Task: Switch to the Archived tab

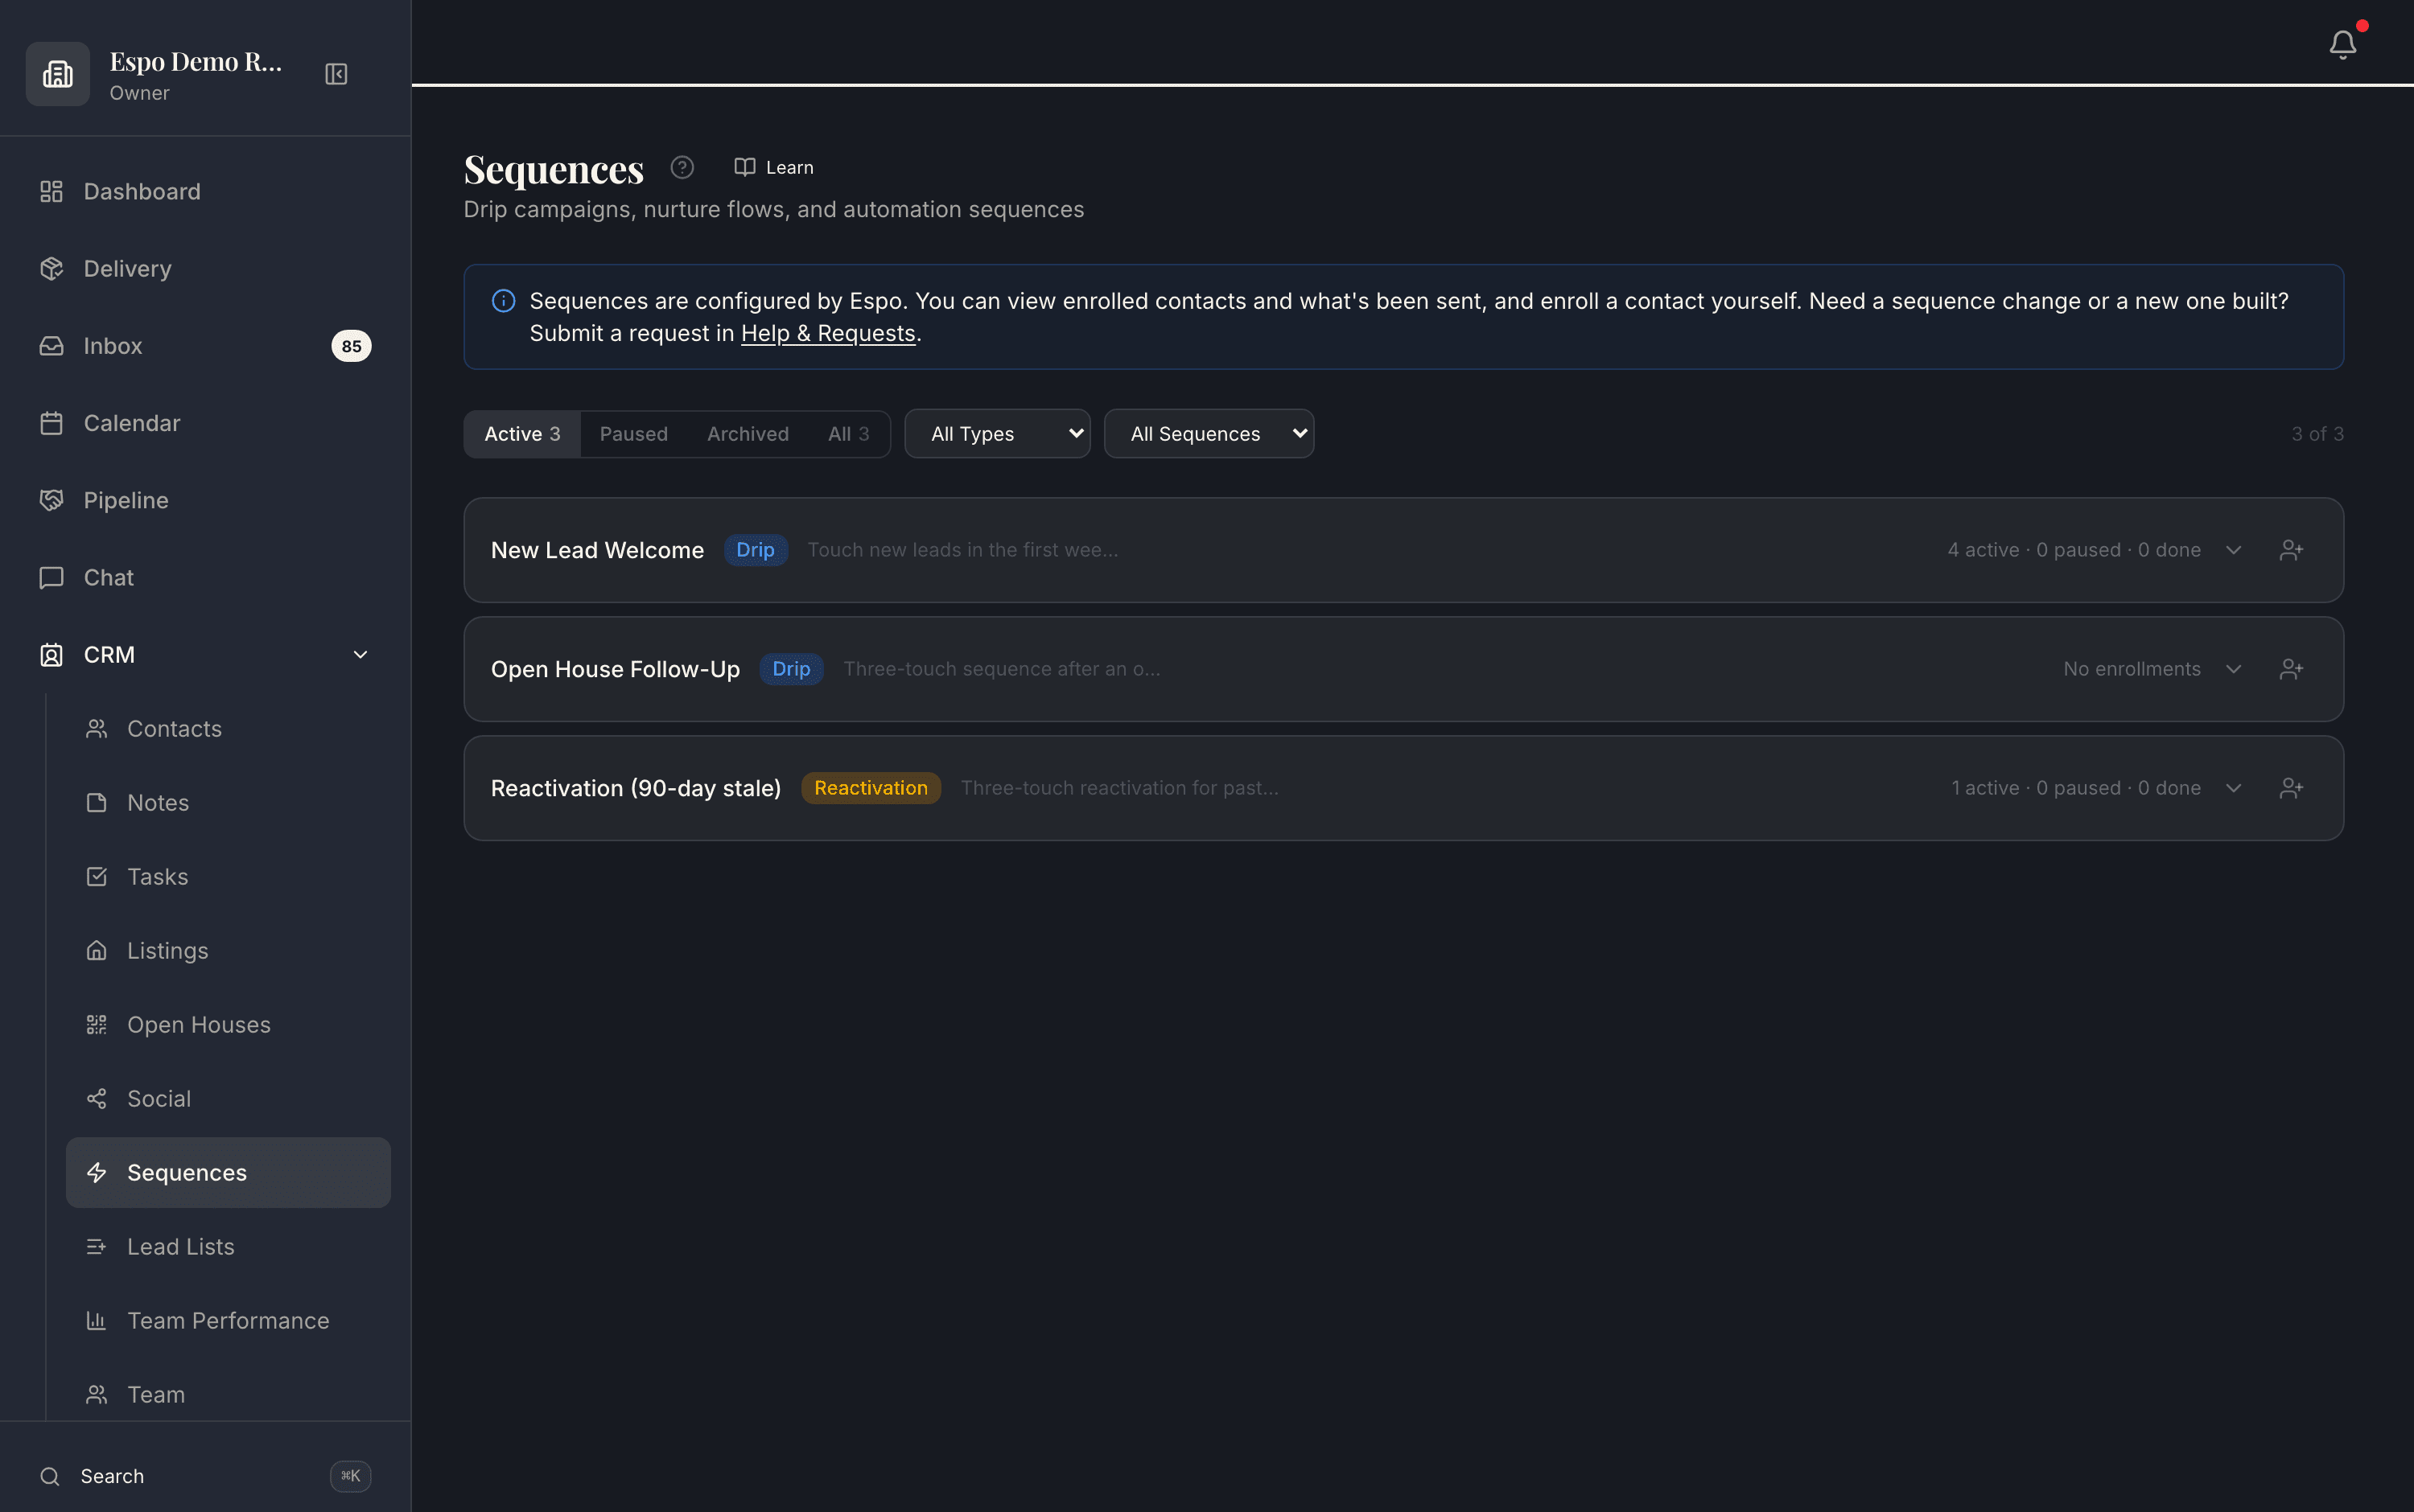Action: coord(748,434)
